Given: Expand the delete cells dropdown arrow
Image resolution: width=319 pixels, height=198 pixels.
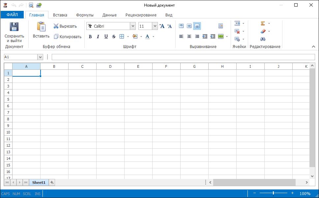Looking at the screenshot, I should pos(243,31).
